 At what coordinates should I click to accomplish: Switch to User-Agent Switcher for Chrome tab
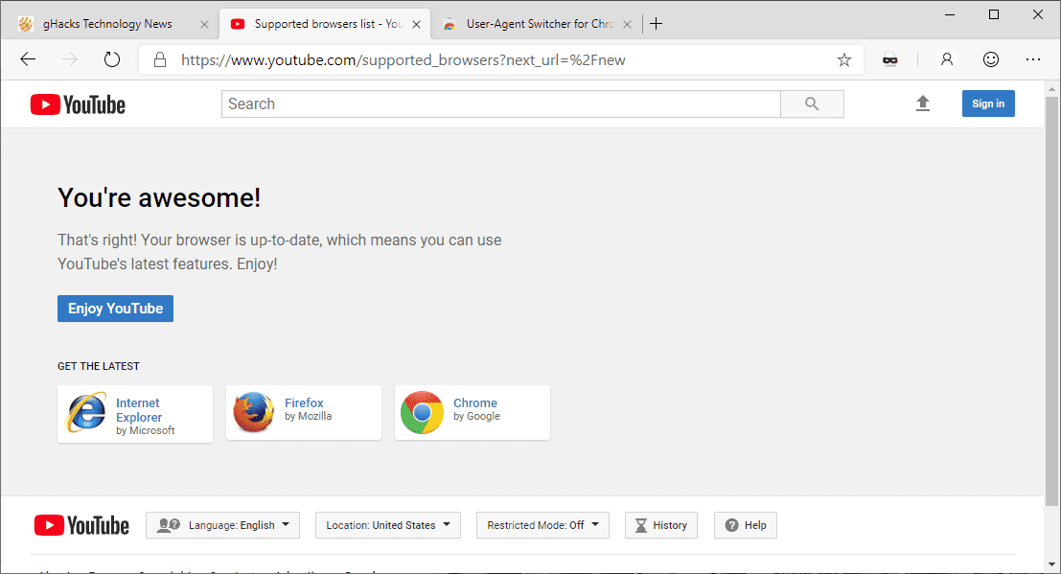click(536, 24)
